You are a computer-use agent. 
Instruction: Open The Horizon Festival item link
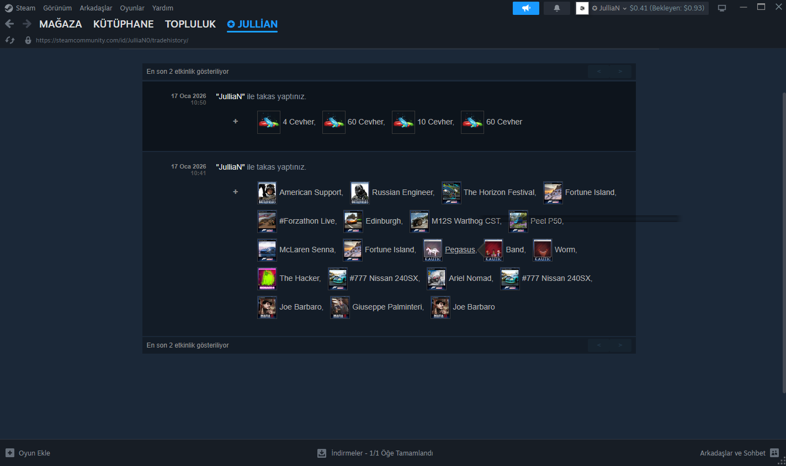point(499,192)
